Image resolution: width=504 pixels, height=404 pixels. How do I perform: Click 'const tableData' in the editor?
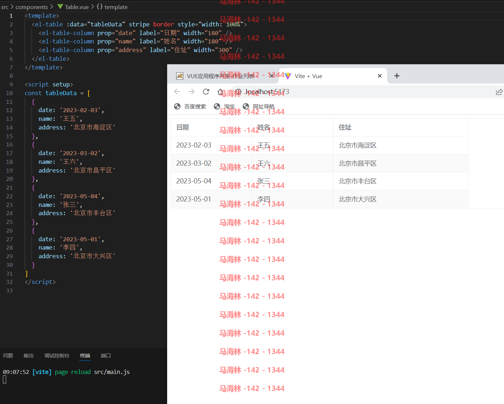51,93
